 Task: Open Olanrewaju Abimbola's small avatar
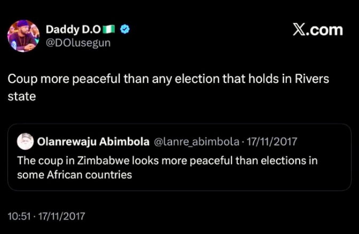[x=25, y=142]
